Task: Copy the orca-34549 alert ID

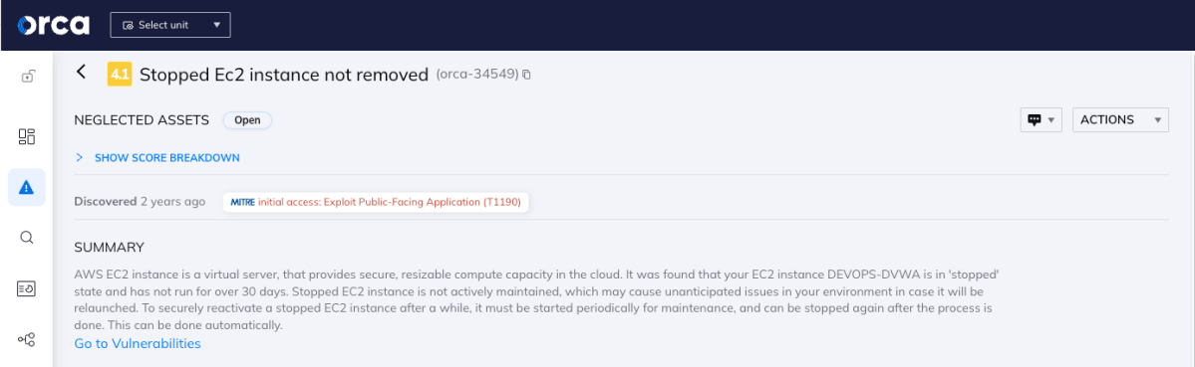Action: coord(526,75)
